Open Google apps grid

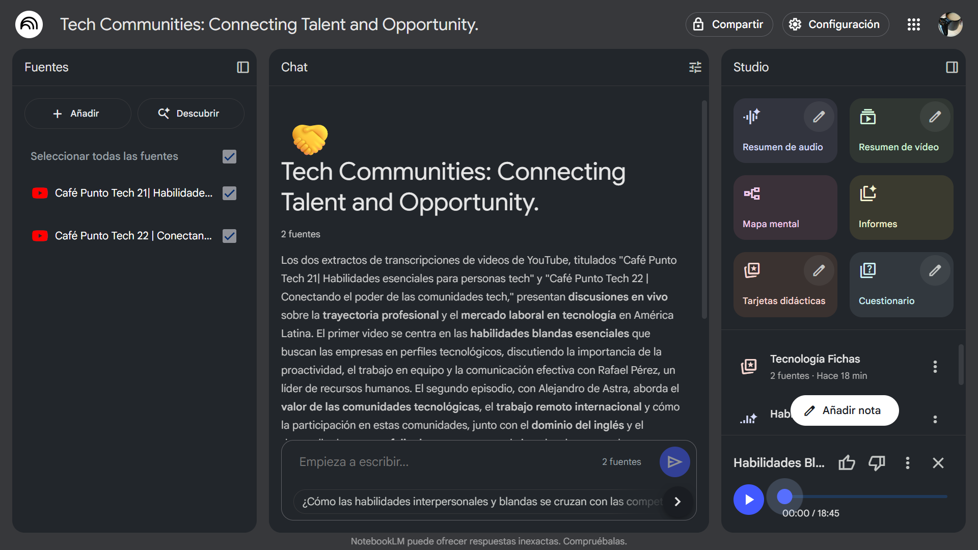pos(914,24)
